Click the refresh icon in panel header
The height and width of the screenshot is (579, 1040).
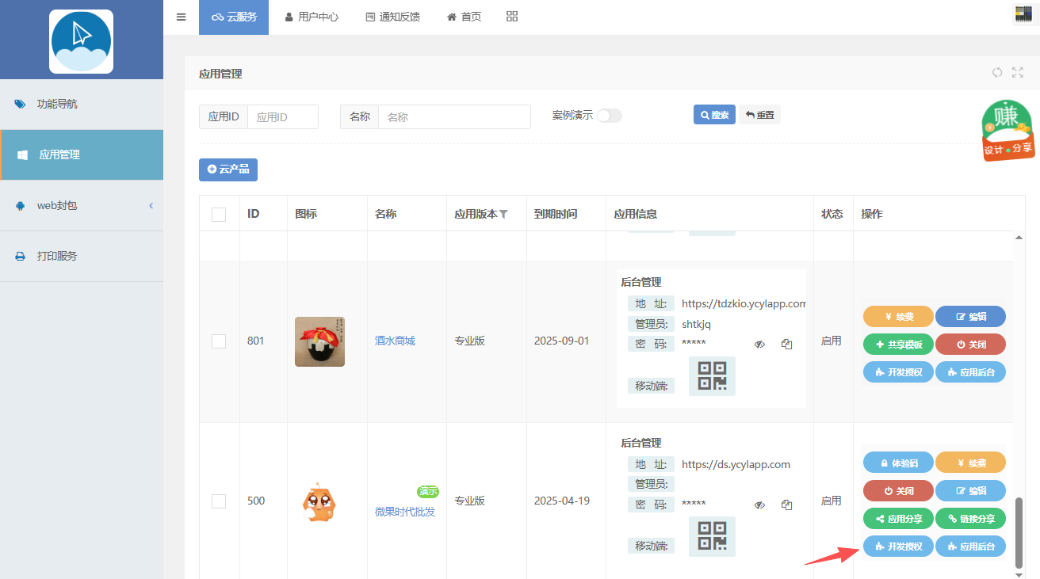(x=997, y=73)
